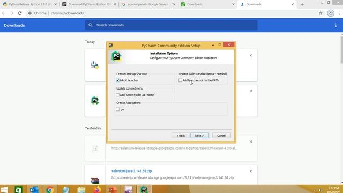Go back in Chrome
This screenshot has height=193, width=343.
pyautogui.click(x=4, y=13)
